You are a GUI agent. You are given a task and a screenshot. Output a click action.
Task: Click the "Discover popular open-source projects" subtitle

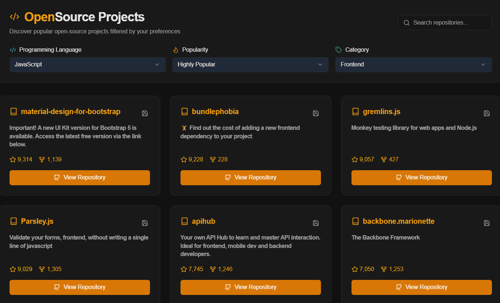pyautogui.click(x=95, y=32)
